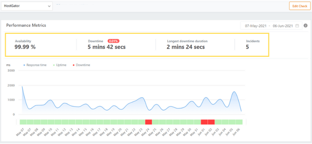Click the green May 31 uptime block

coord(197,122)
